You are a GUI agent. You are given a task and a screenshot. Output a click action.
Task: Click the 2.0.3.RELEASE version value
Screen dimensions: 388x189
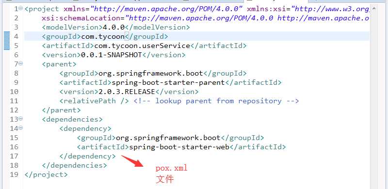coord(127,92)
